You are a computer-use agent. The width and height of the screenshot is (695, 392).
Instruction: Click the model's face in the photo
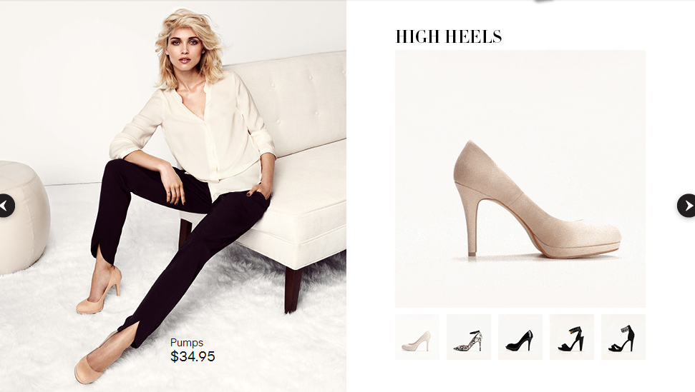(184, 49)
